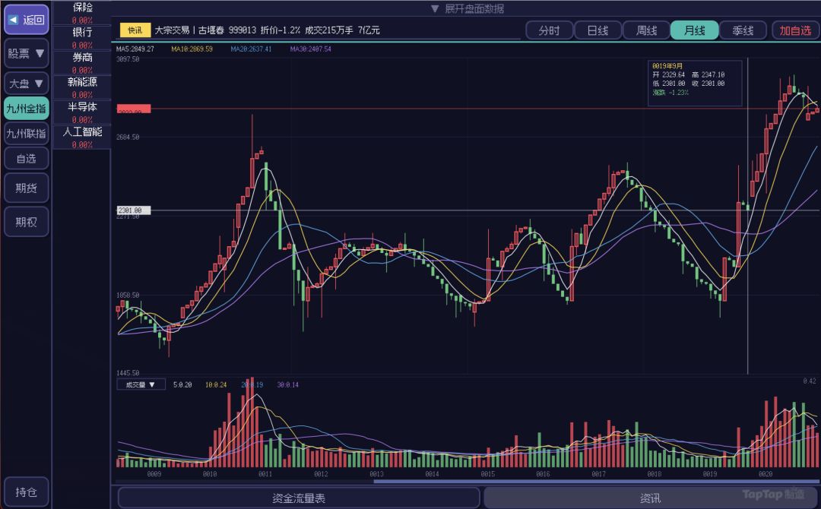Click the 0019年9月 candle info tooltip
This screenshot has width=821, height=509.
click(x=696, y=83)
